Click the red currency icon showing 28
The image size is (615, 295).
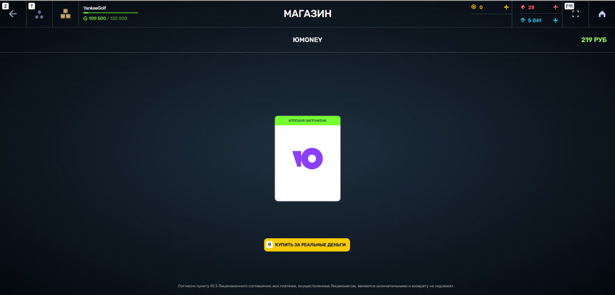pyautogui.click(x=523, y=7)
